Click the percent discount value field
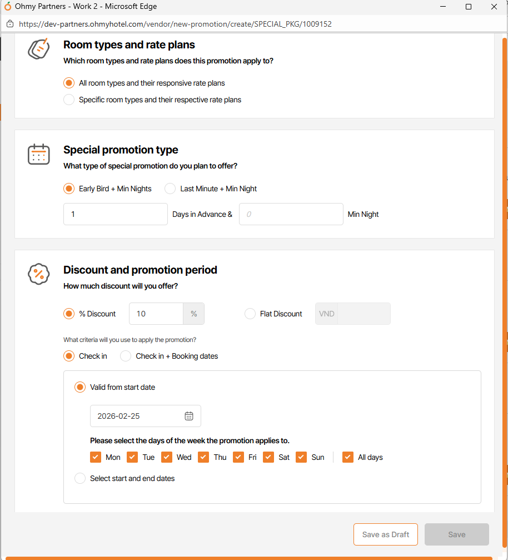 tap(156, 314)
